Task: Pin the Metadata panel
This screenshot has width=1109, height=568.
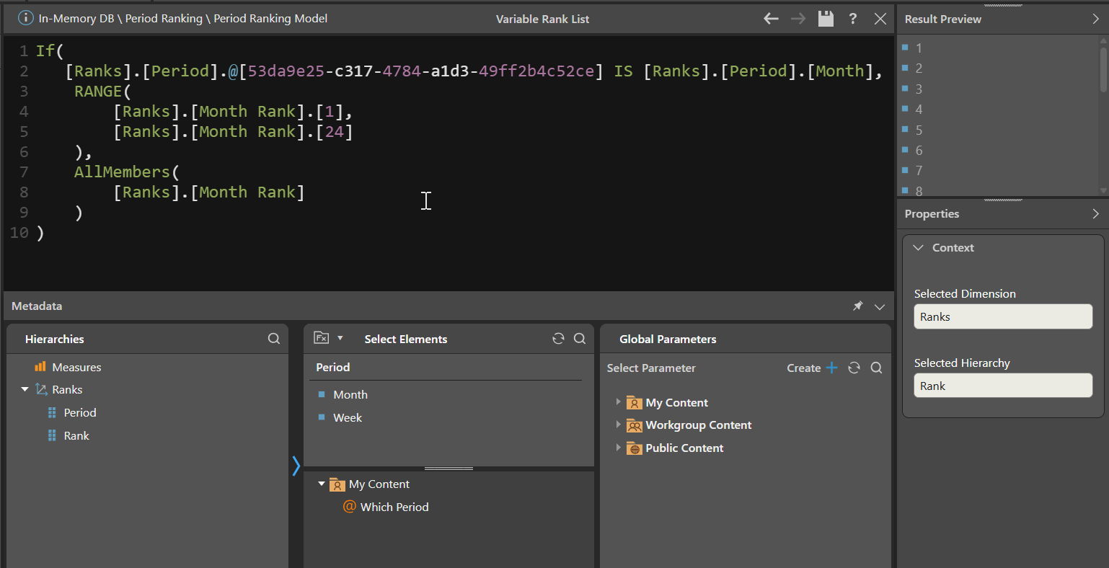Action: pyautogui.click(x=857, y=306)
